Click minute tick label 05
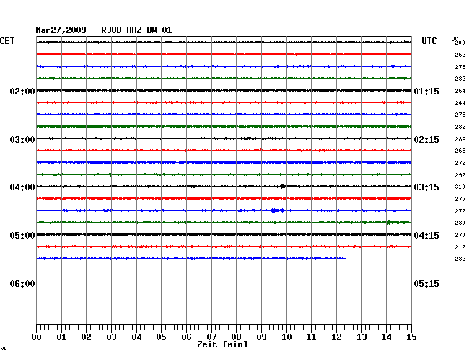 pyautogui.click(x=161, y=337)
